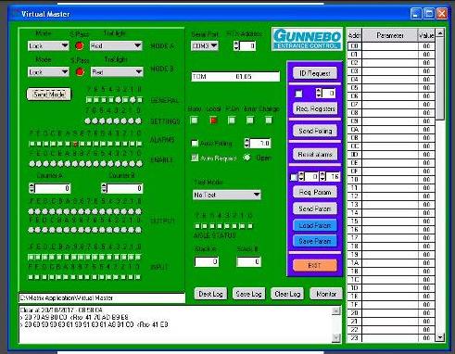
Task: Click the Node B S.Pass red indicator
Action: point(80,72)
